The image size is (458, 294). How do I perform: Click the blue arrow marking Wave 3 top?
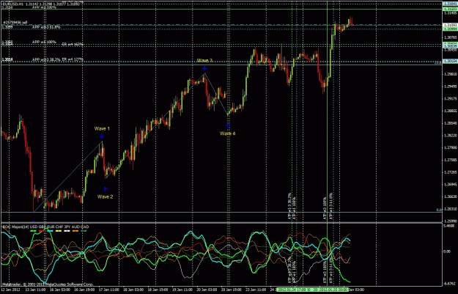[204, 68]
